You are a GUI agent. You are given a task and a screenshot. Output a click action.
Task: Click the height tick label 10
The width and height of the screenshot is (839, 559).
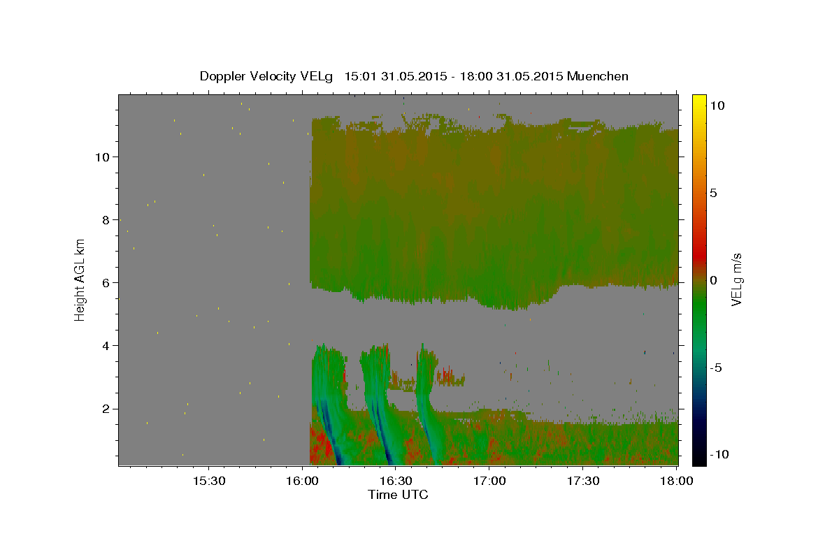(x=102, y=157)
